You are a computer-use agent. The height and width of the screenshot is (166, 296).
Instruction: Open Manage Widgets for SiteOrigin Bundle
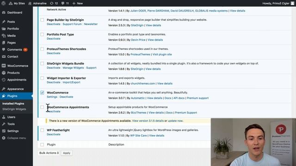(73, 68)
